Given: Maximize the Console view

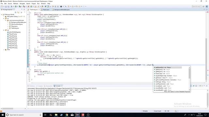Looking at the screenshot, I should click(x=207, y=86).
